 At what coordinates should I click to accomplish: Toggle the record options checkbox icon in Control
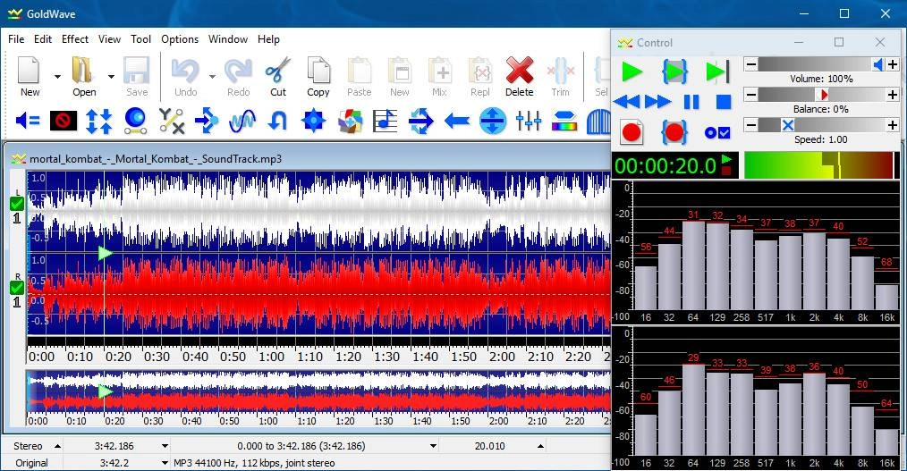(x=717, y=133)
